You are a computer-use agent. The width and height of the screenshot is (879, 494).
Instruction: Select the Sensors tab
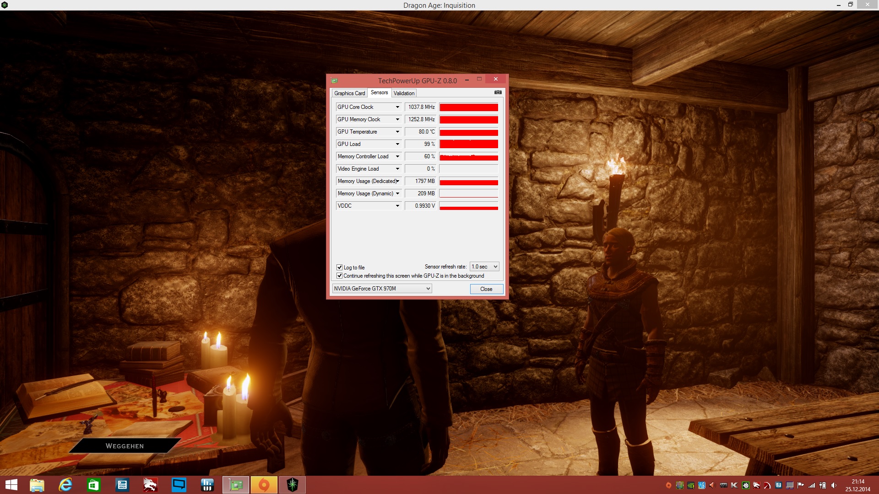pyautogui.click(x=379, y=92)
